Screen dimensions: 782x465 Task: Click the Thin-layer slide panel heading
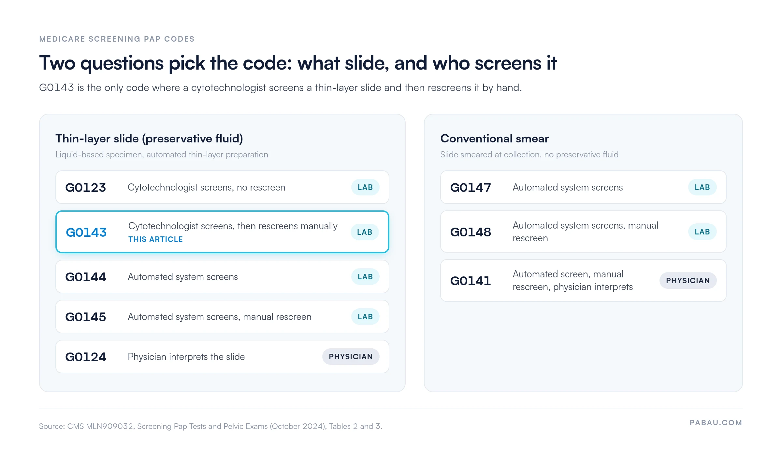(149, 139)
